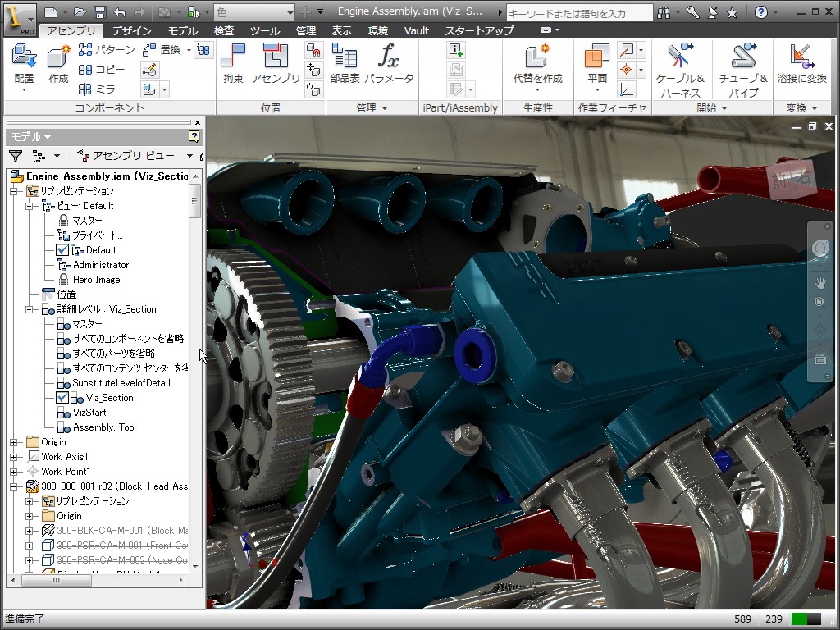
Task: Collapse the ビュー: Default node
Action: coord(30,206)
